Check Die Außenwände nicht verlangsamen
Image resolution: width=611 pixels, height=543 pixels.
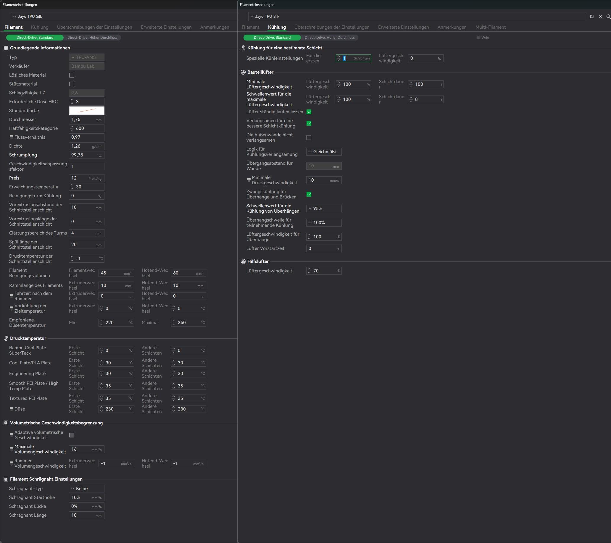tap(309, 138)
